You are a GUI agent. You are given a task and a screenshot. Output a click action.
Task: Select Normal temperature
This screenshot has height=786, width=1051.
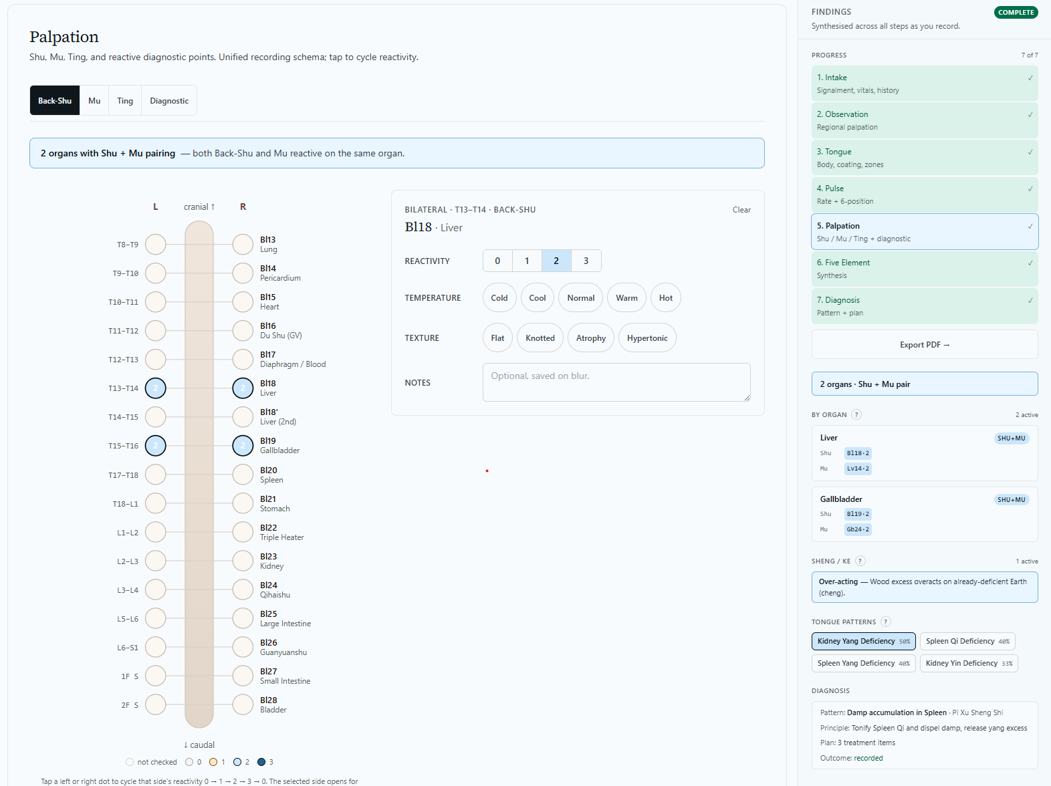(x=581, y=297)
